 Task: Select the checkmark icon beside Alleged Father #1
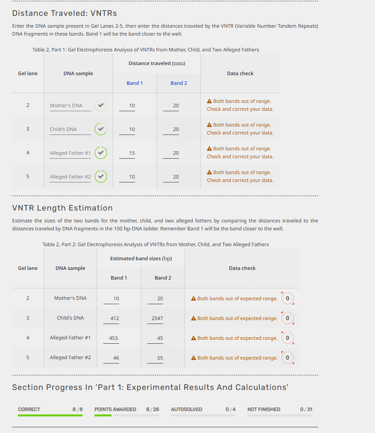point(101,153)
